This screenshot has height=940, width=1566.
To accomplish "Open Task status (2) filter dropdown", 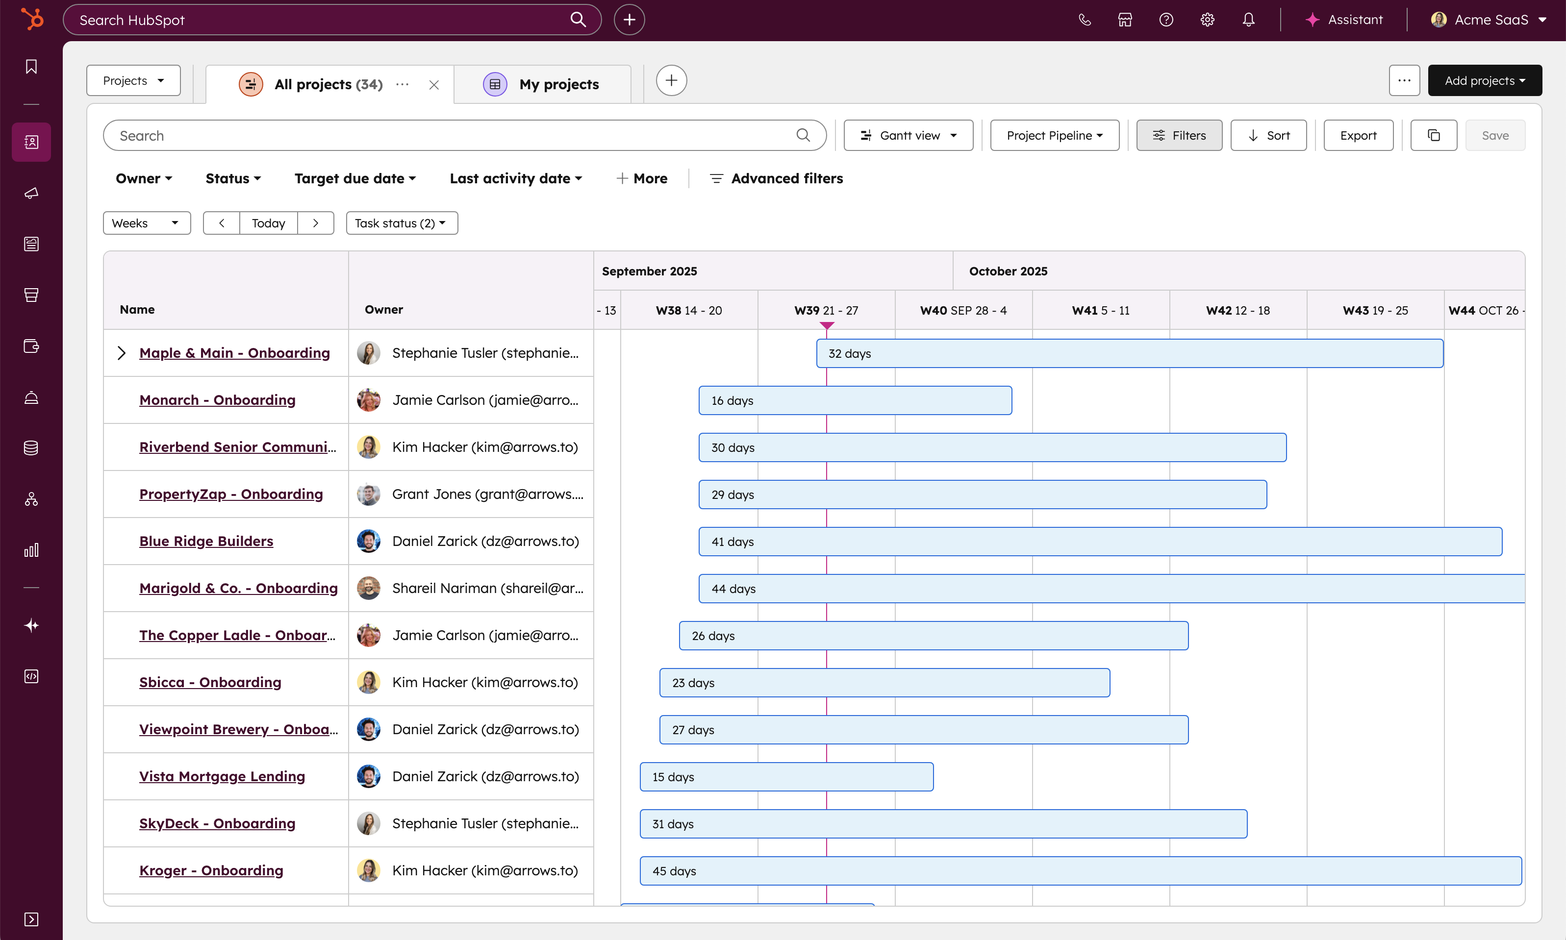I will 401,223.
